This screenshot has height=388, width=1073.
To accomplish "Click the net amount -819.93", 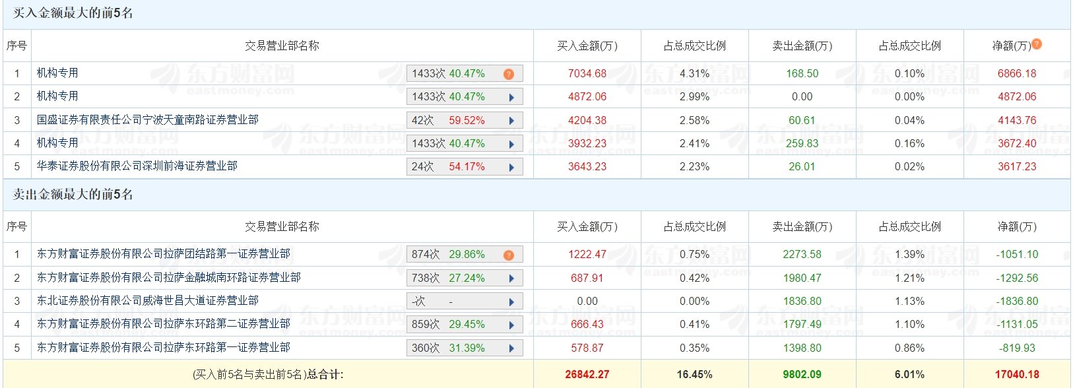I will tap(1017, 348).
